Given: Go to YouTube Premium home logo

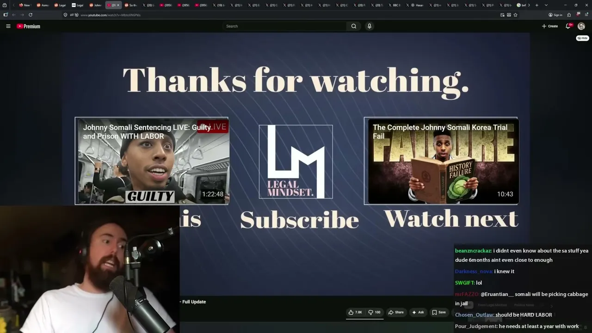Looking at the screenshot, I should pyautogui.click(x=29, y=26).
